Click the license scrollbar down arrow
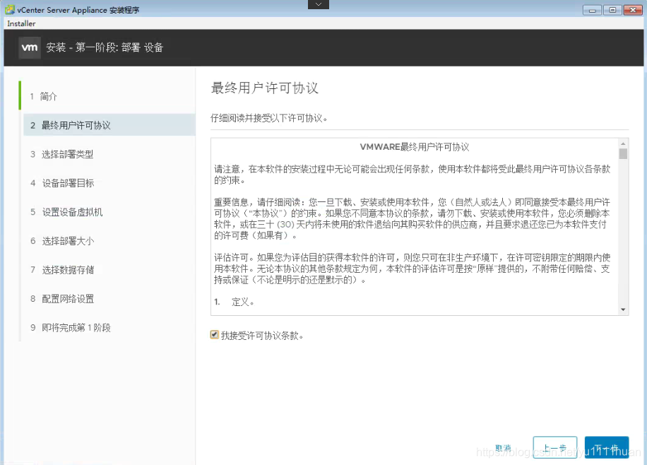Viewport: 647px width, 465px height. click(x=623, y=310)
